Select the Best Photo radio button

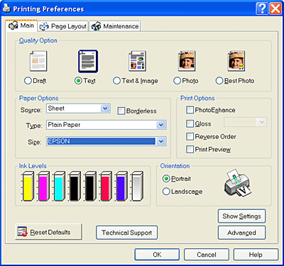(219, 81)
